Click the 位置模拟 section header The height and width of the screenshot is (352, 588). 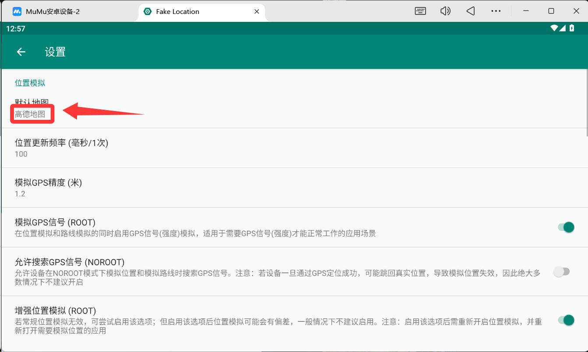point(30,83)
